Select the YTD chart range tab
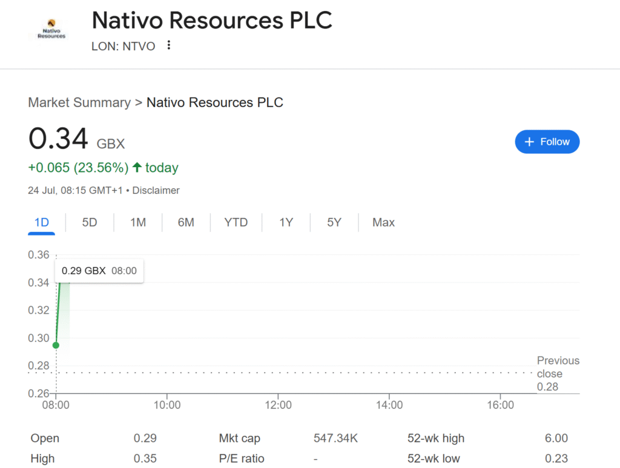 [236, 222]
